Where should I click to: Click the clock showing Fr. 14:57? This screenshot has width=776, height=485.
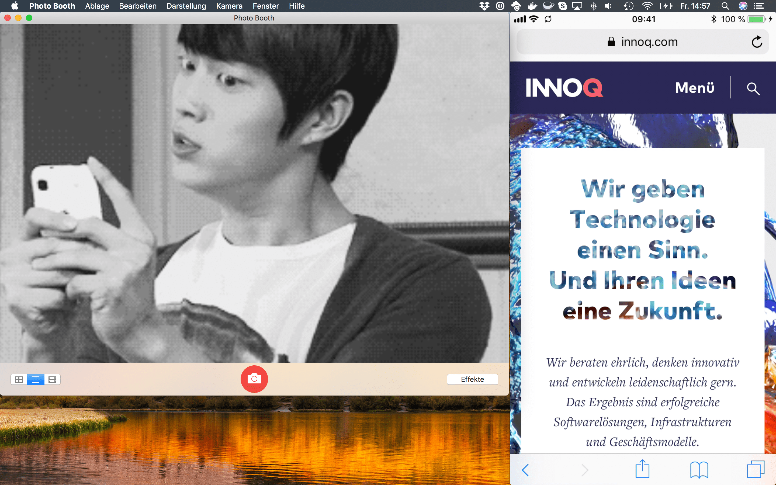click(x=695, y=6)
